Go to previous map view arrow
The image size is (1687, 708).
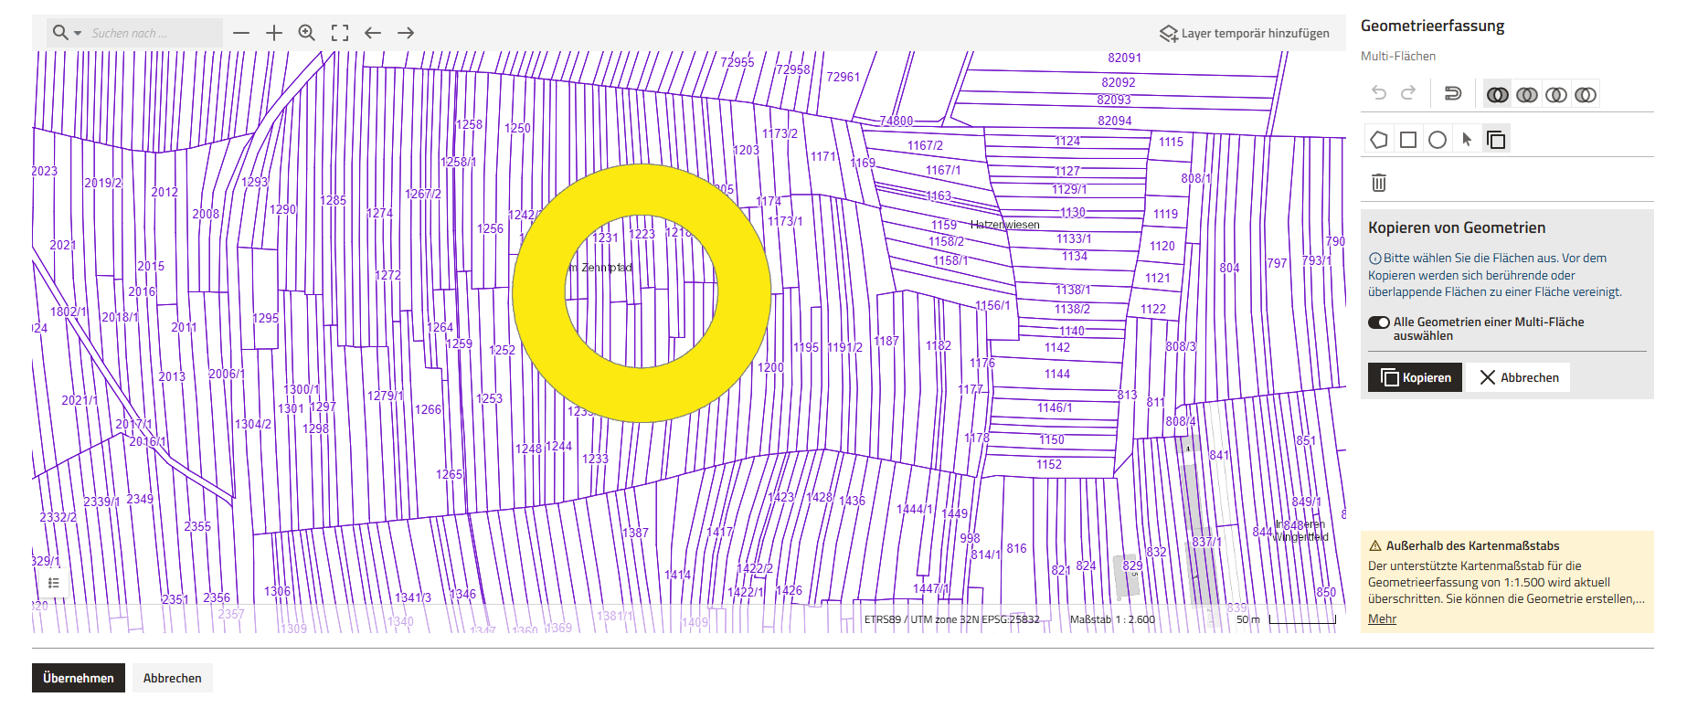pyautogui.click(x=373, y=33)
